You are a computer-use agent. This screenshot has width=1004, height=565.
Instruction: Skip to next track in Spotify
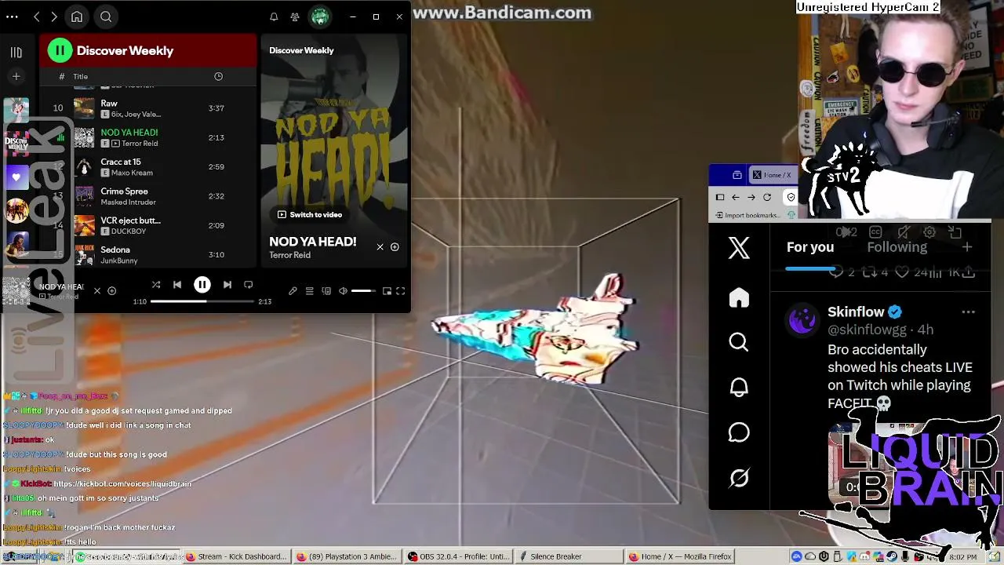pos(227,285)
